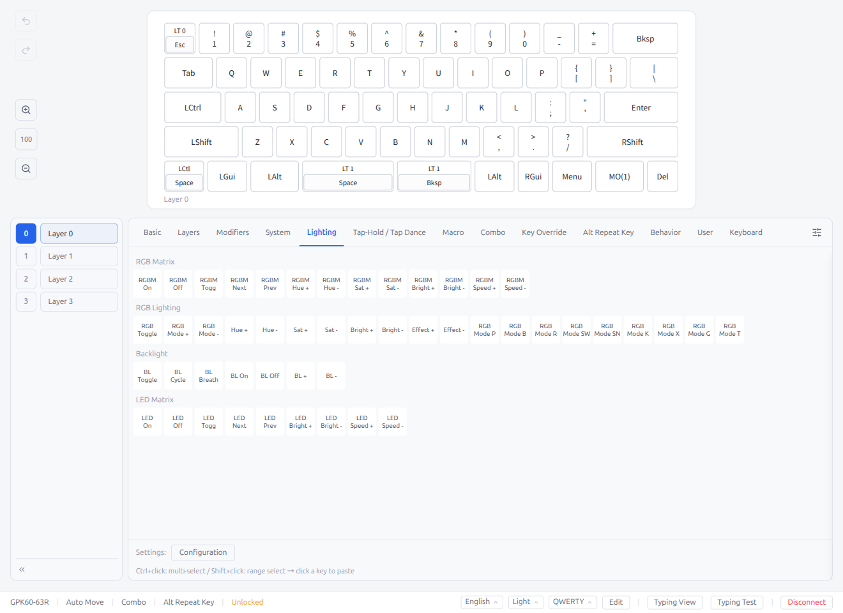The height and width of the screenshot is (613, 843).
Task: Select layer number 0 button
Action: (26, 234)
